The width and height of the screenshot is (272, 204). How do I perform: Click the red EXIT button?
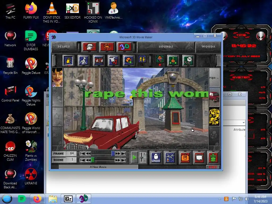click(213, 167)
